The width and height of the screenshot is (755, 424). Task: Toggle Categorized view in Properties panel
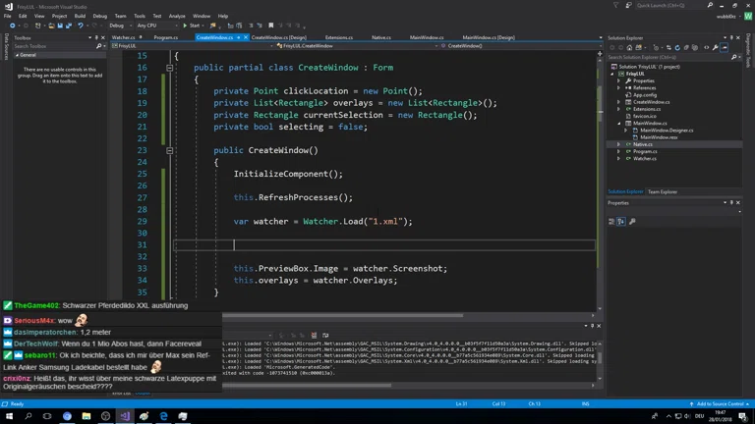click(x=612, y=222)
